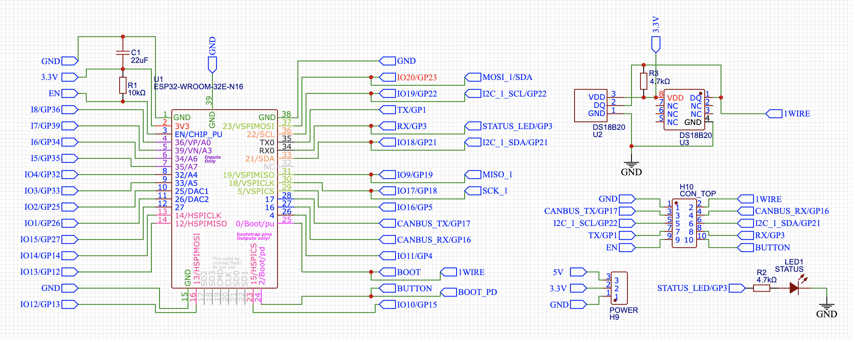The image size is (852, 340).
Task: Select the C1 22uF capacitor symbol
Action: point(123,52)
